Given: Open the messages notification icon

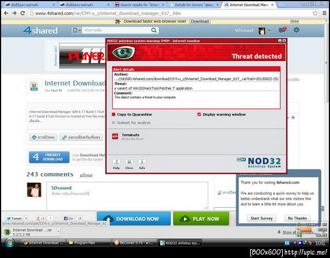Looking at the screenshot, I should 283,30.
